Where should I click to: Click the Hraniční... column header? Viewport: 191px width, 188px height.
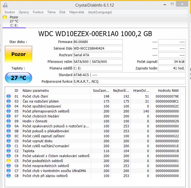coord(141,90)
